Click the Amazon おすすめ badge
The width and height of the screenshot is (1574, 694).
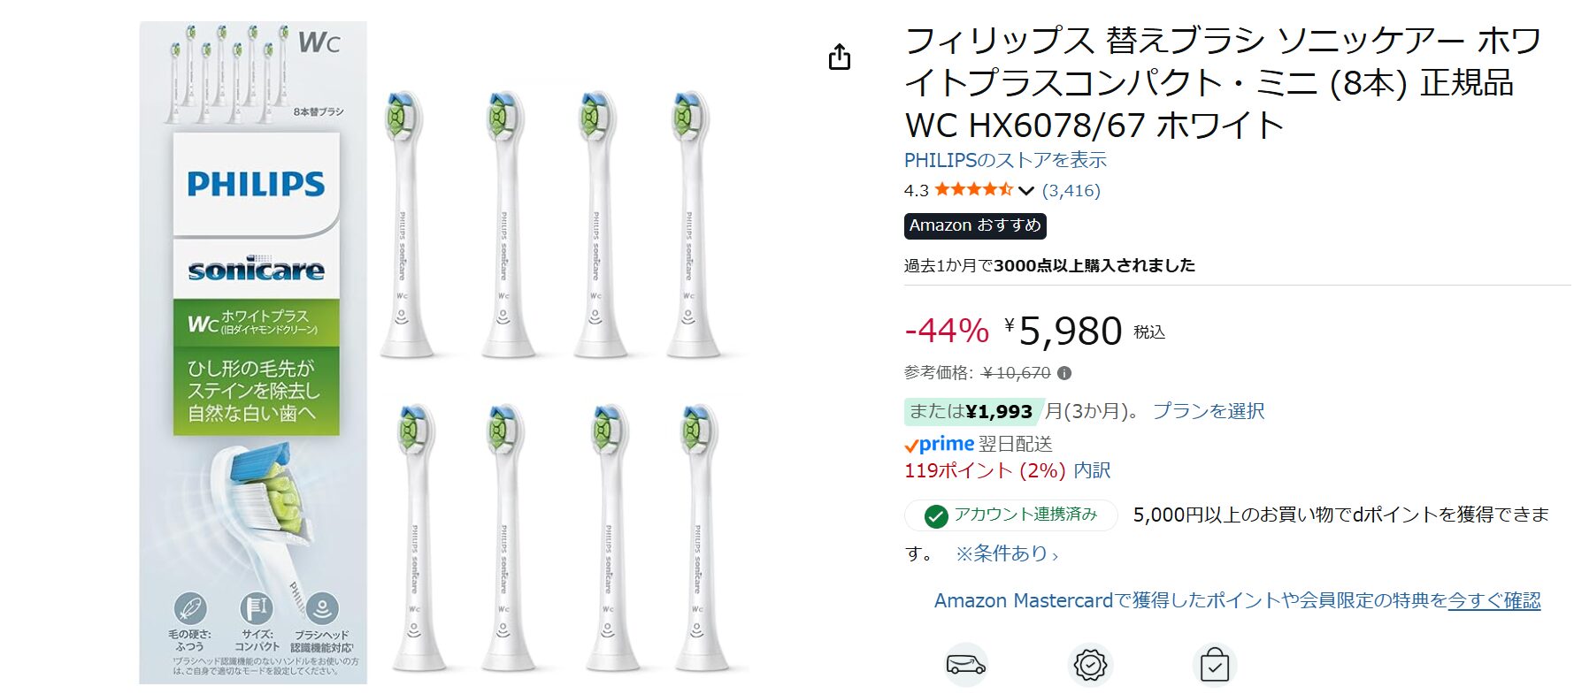[x=975, y=225]
